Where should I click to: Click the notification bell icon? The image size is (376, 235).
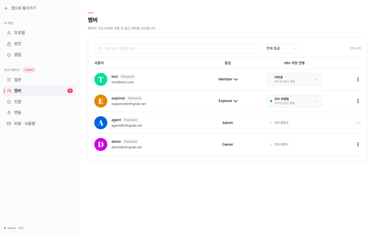(x=9, y=55)
